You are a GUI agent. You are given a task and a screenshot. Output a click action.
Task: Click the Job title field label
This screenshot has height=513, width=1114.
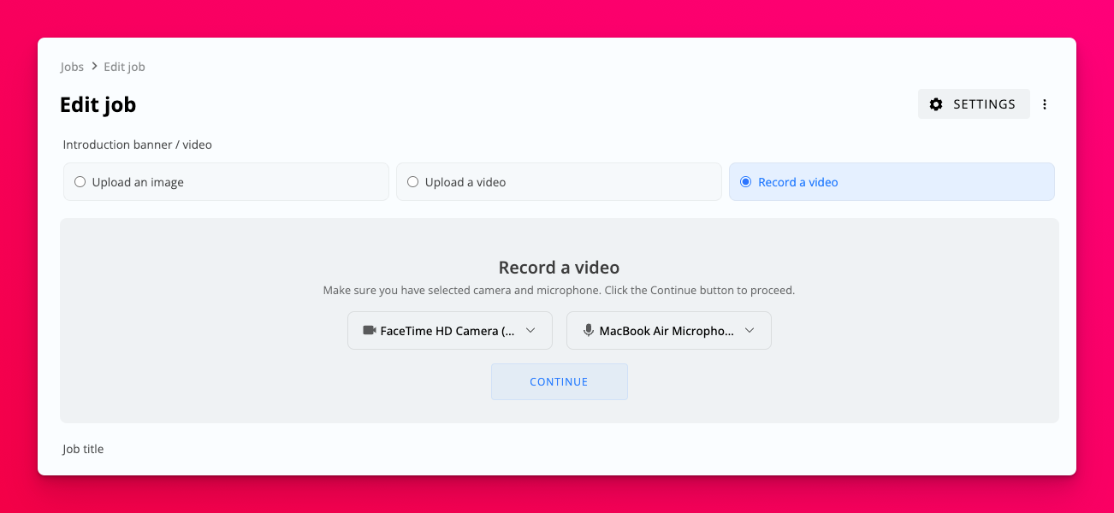tap(83, 449)
